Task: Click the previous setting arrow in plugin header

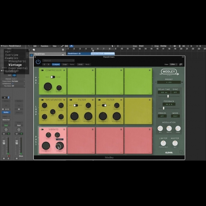Action: point(44,64)
